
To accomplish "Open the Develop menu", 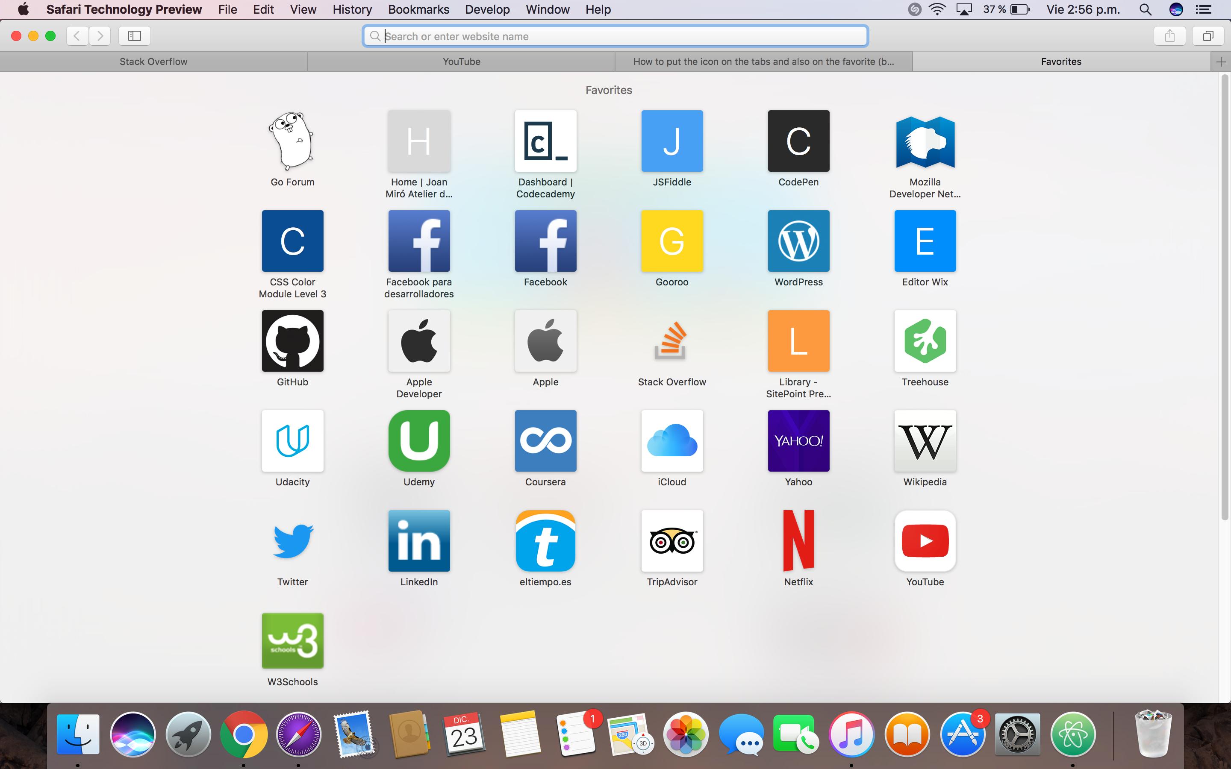I will pyautogui.click(x=486, y=9).
